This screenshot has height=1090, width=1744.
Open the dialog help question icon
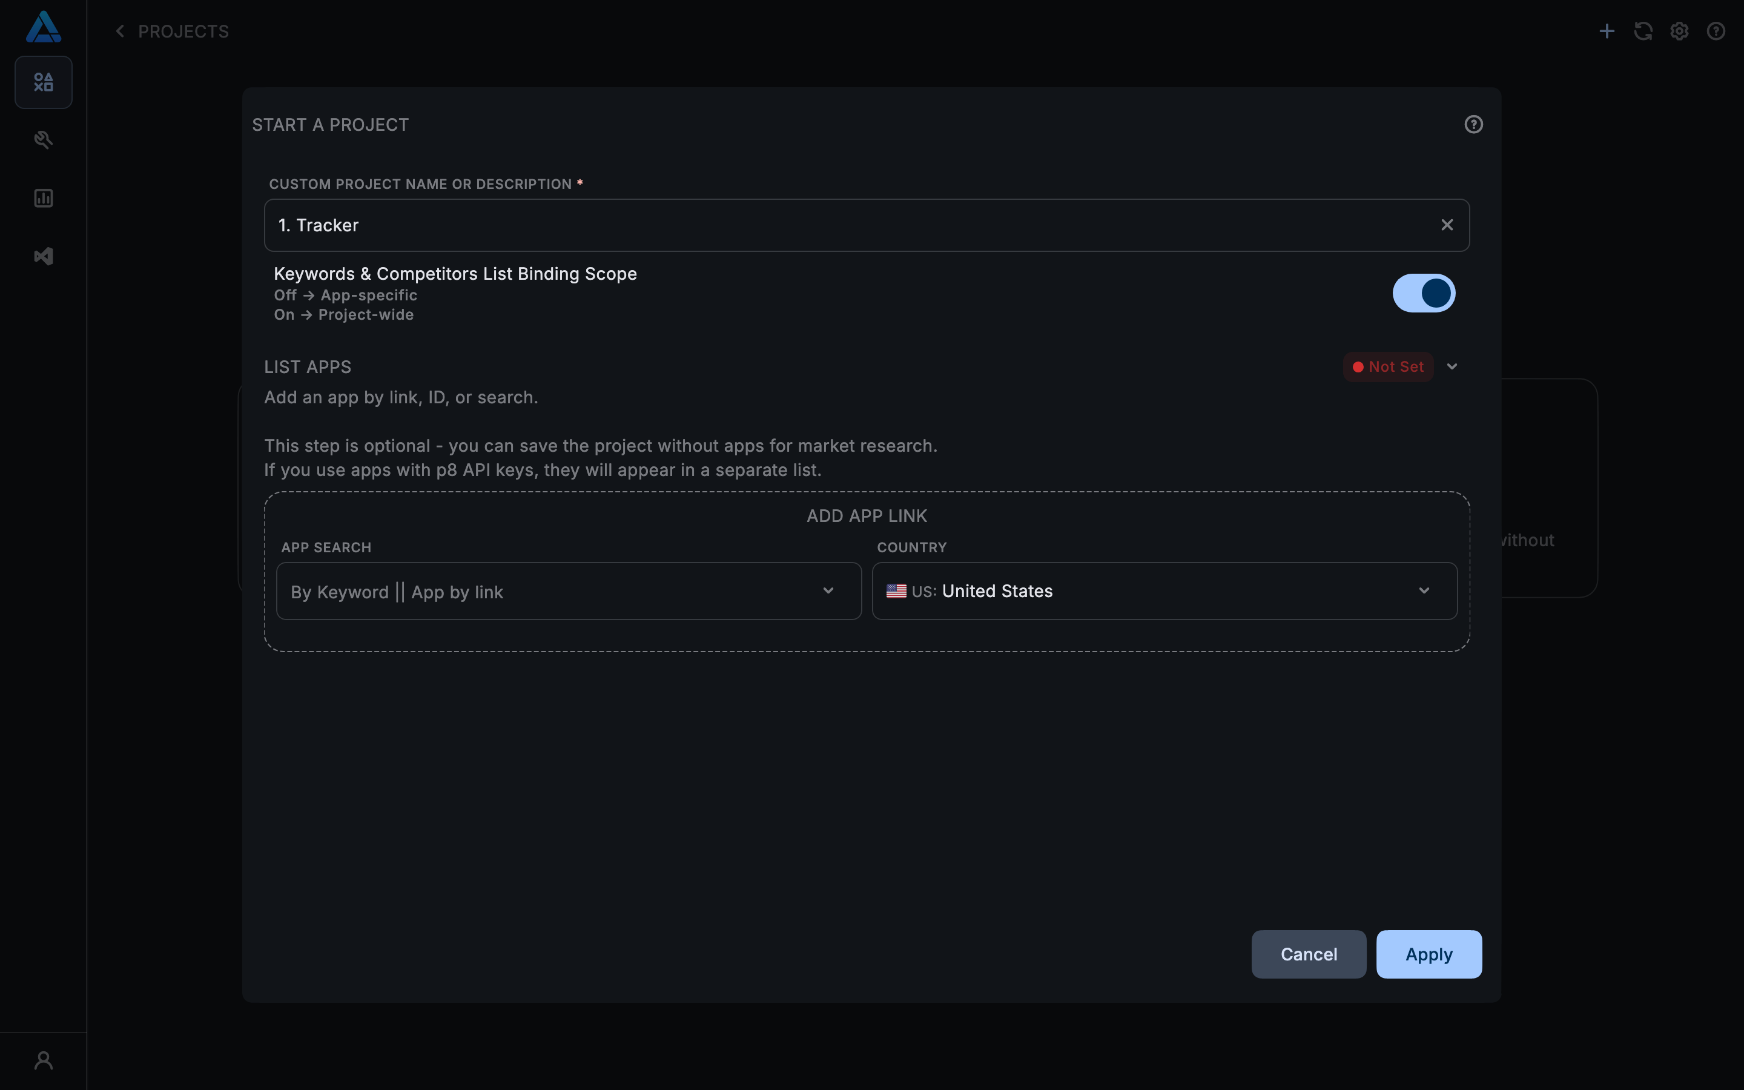click(x=1473, y=125)
